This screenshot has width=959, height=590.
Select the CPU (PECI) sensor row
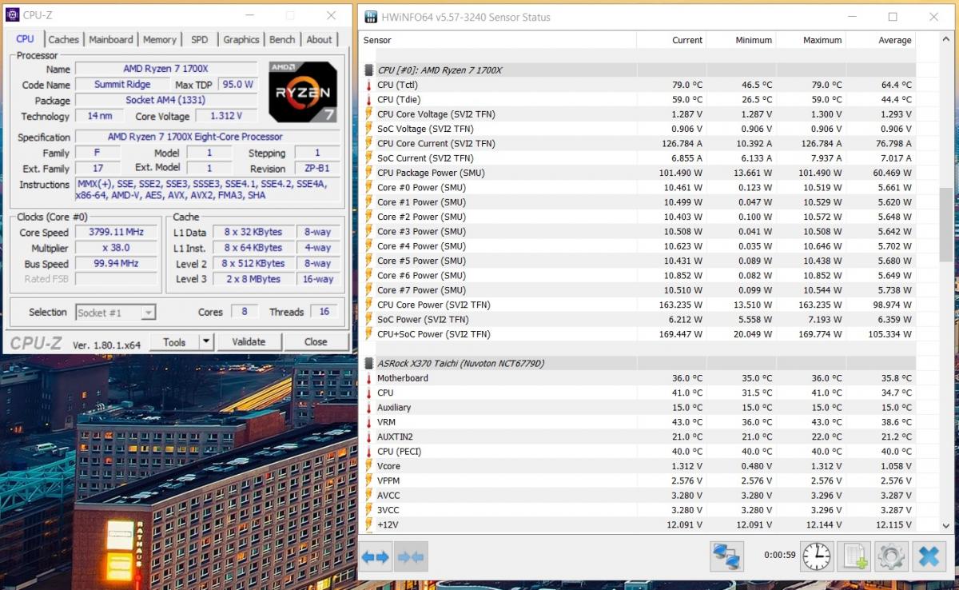639,452
